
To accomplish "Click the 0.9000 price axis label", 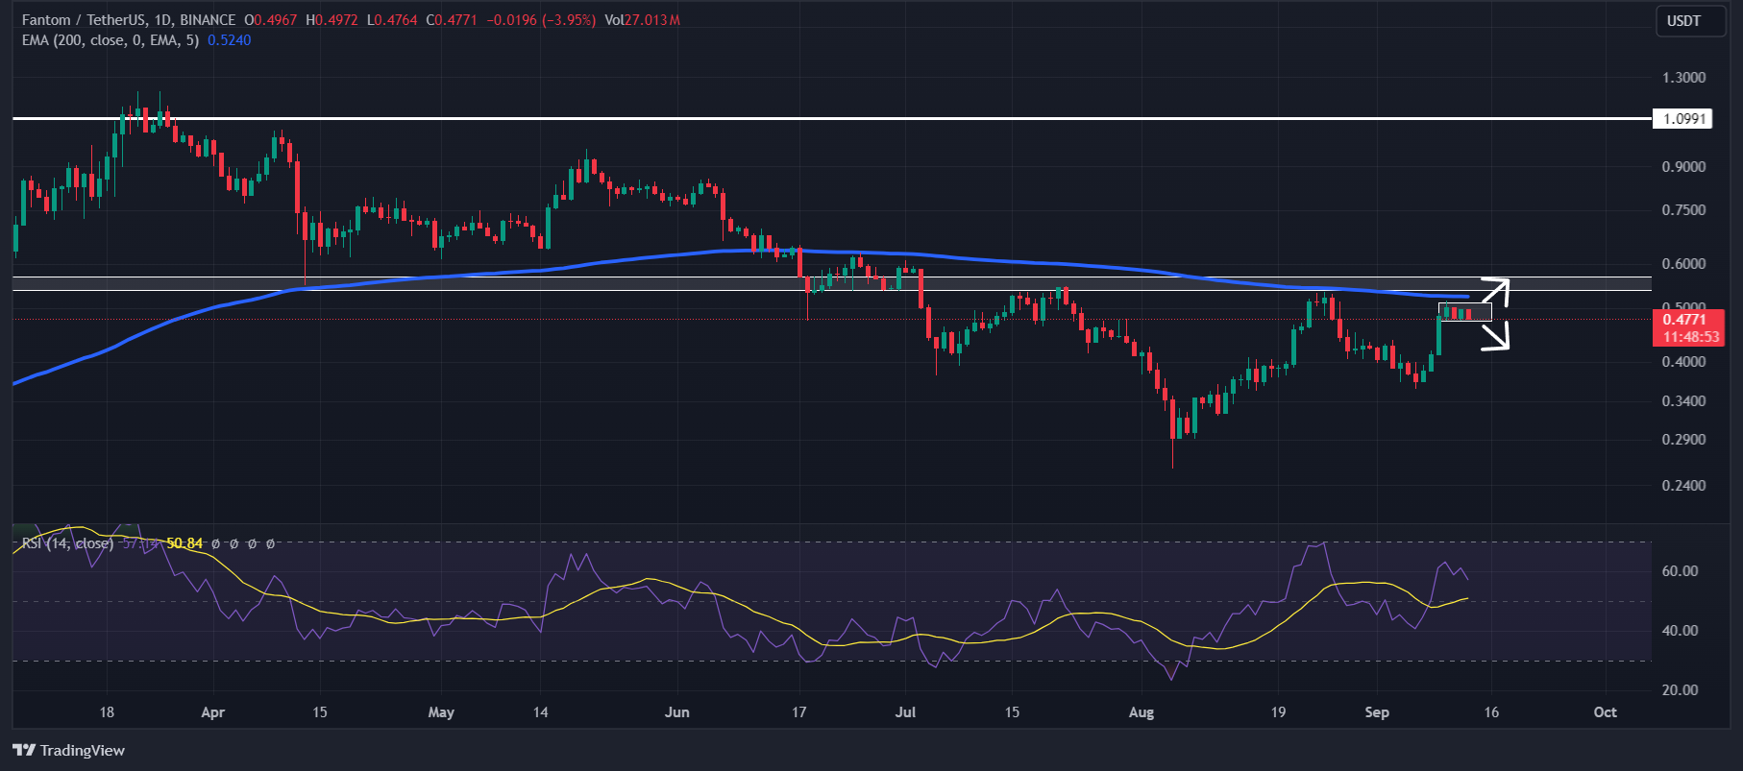I will [1683, 167].
